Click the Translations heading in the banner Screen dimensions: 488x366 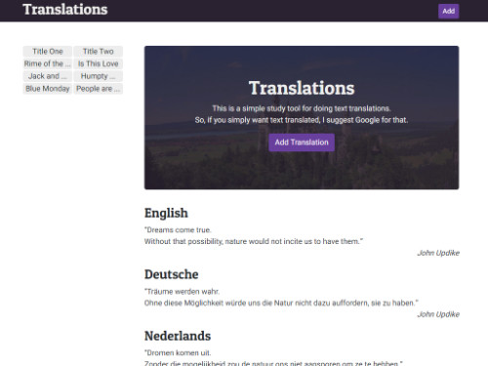click(302, 88)
